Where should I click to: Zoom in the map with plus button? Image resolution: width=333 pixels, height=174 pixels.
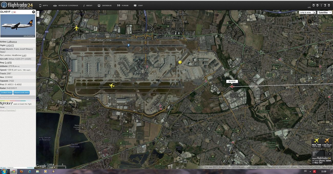click(38, 12)
